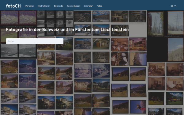The width and height of the screenshot is (184, 115).
Task: Open Ausstellungen in navigation bar
Action: 74,6
